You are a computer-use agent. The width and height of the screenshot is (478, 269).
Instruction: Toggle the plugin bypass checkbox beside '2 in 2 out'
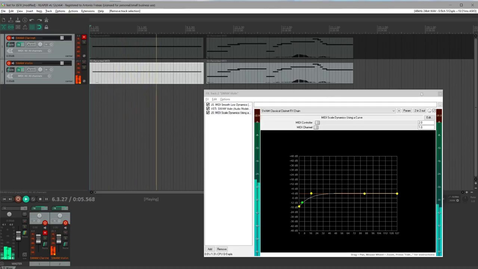pyautogui.click(x=434, y=111)
